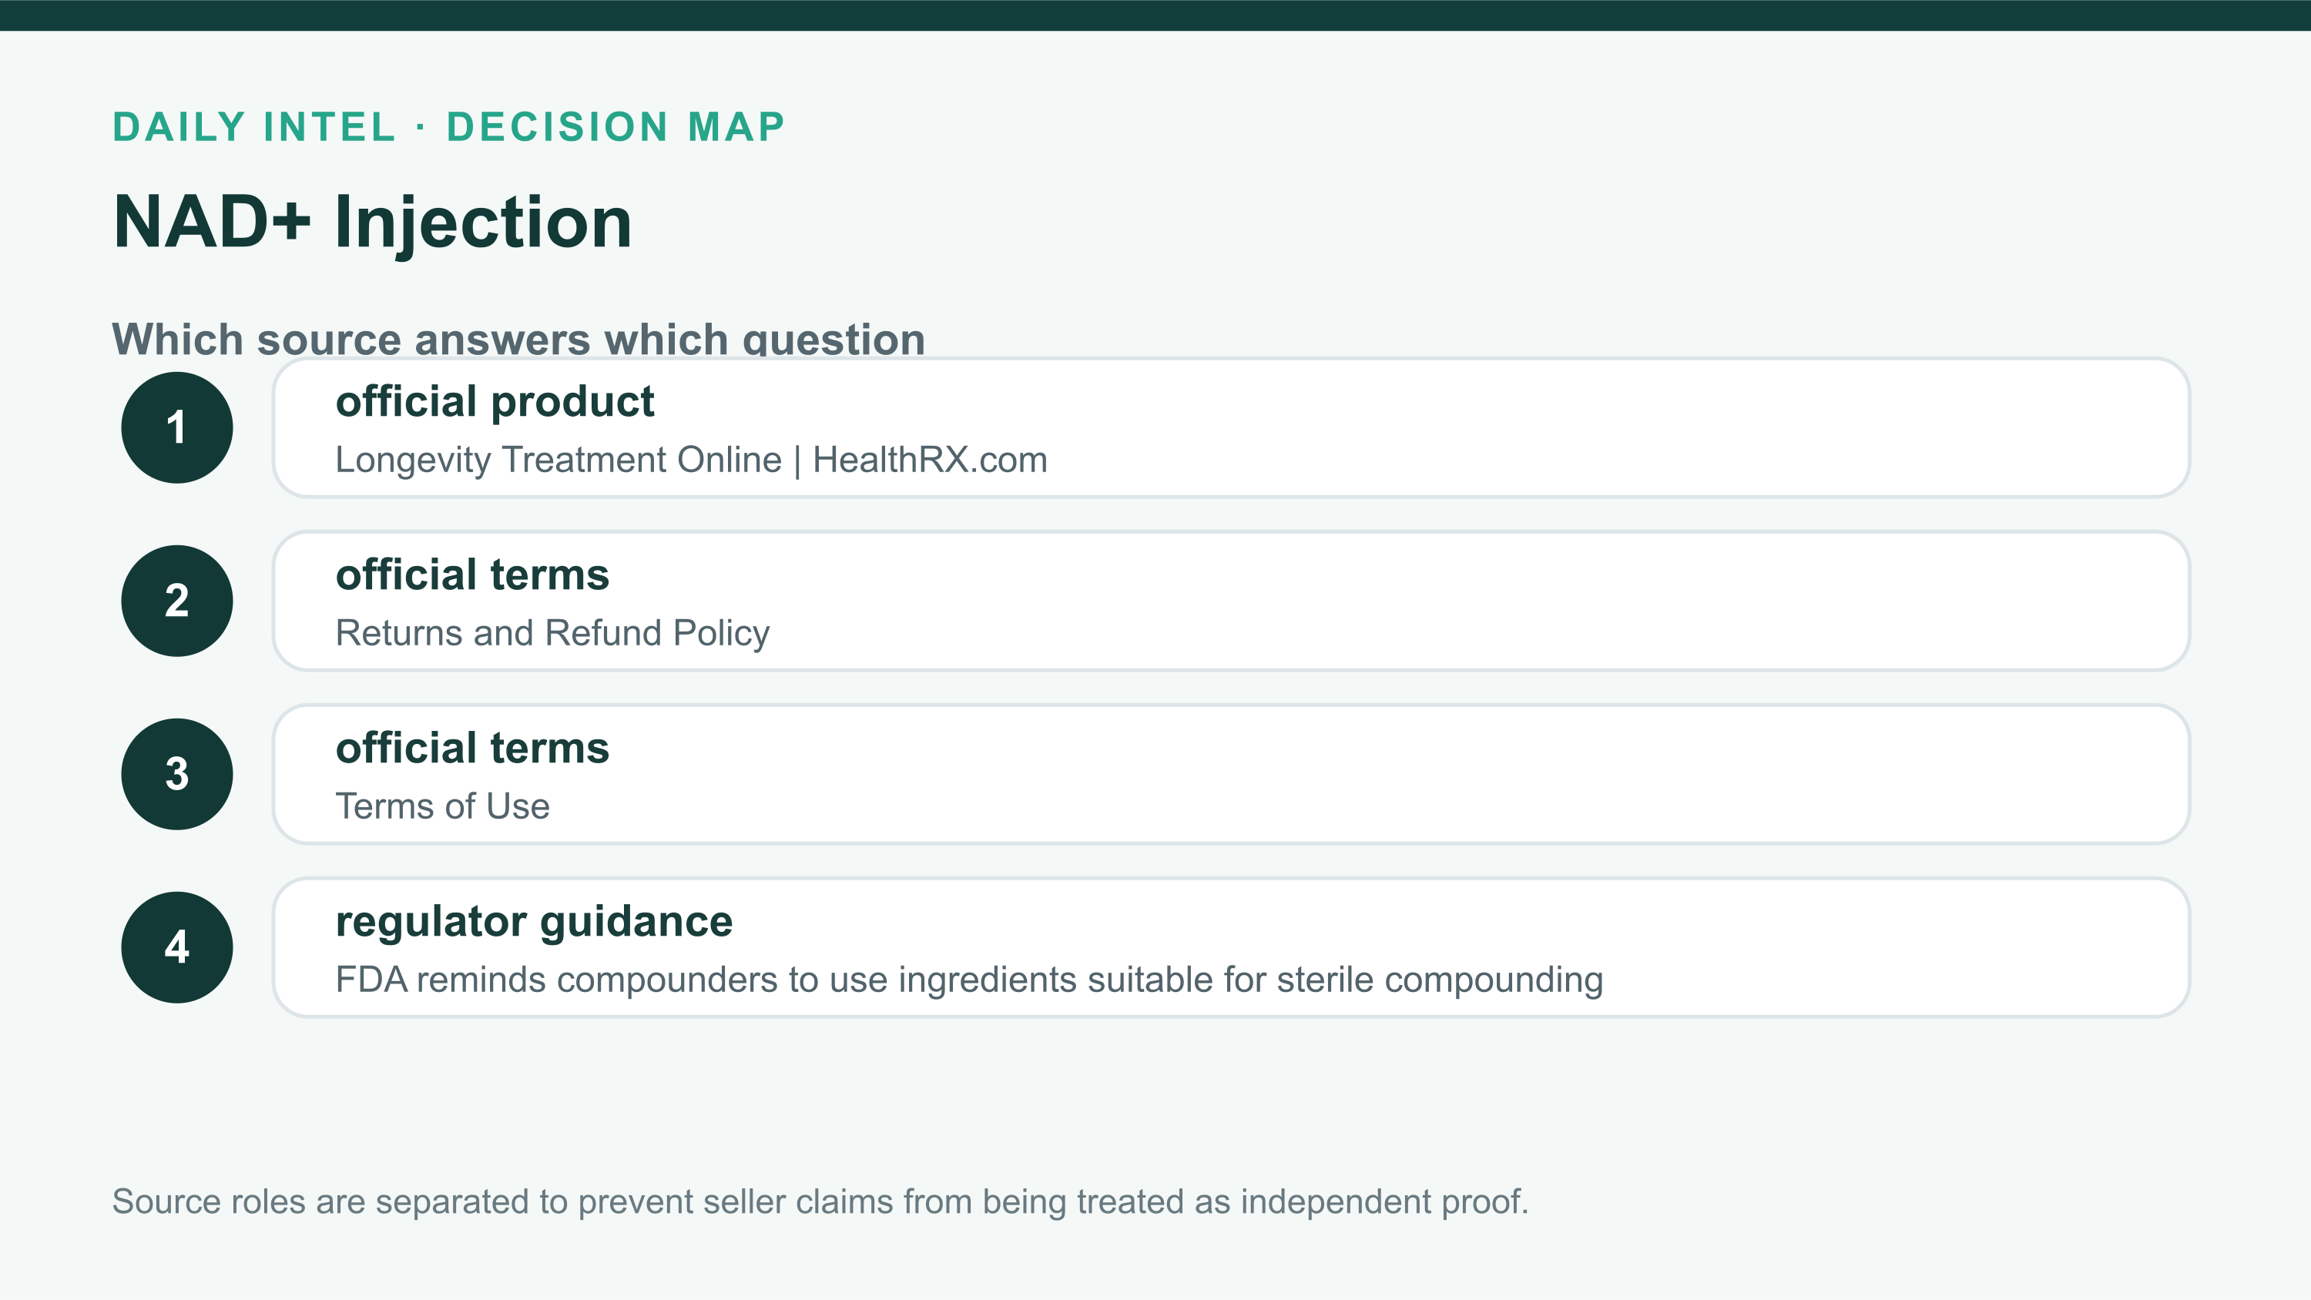Click 'Which source answers which question' subtitle
Image resolution: width=2311 pixels, height=1300 pixels.
pos(518,338)
